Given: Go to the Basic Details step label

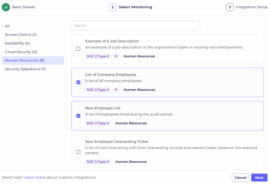Looking at the screenshot, I should pos(23,7).
